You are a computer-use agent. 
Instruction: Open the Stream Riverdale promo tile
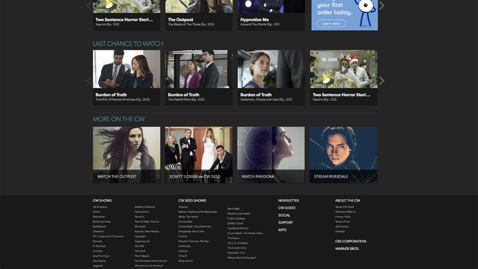point(343,155)
